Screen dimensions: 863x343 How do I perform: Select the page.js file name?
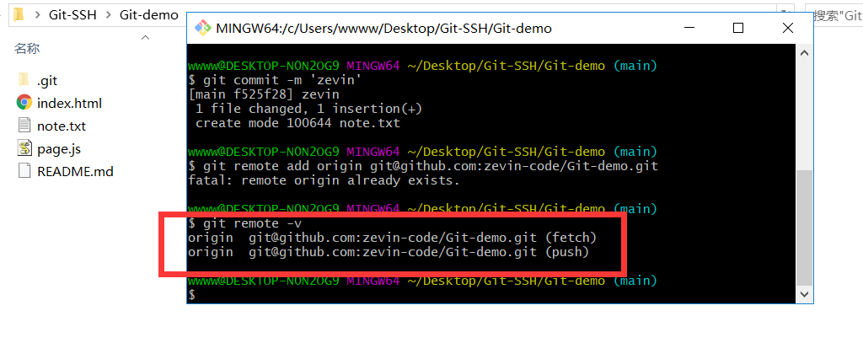pyautogui.click(x=59, y=148)
